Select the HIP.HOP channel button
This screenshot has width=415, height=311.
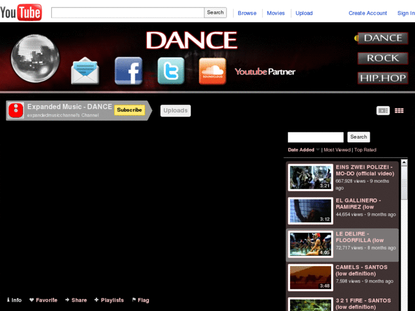382,78
